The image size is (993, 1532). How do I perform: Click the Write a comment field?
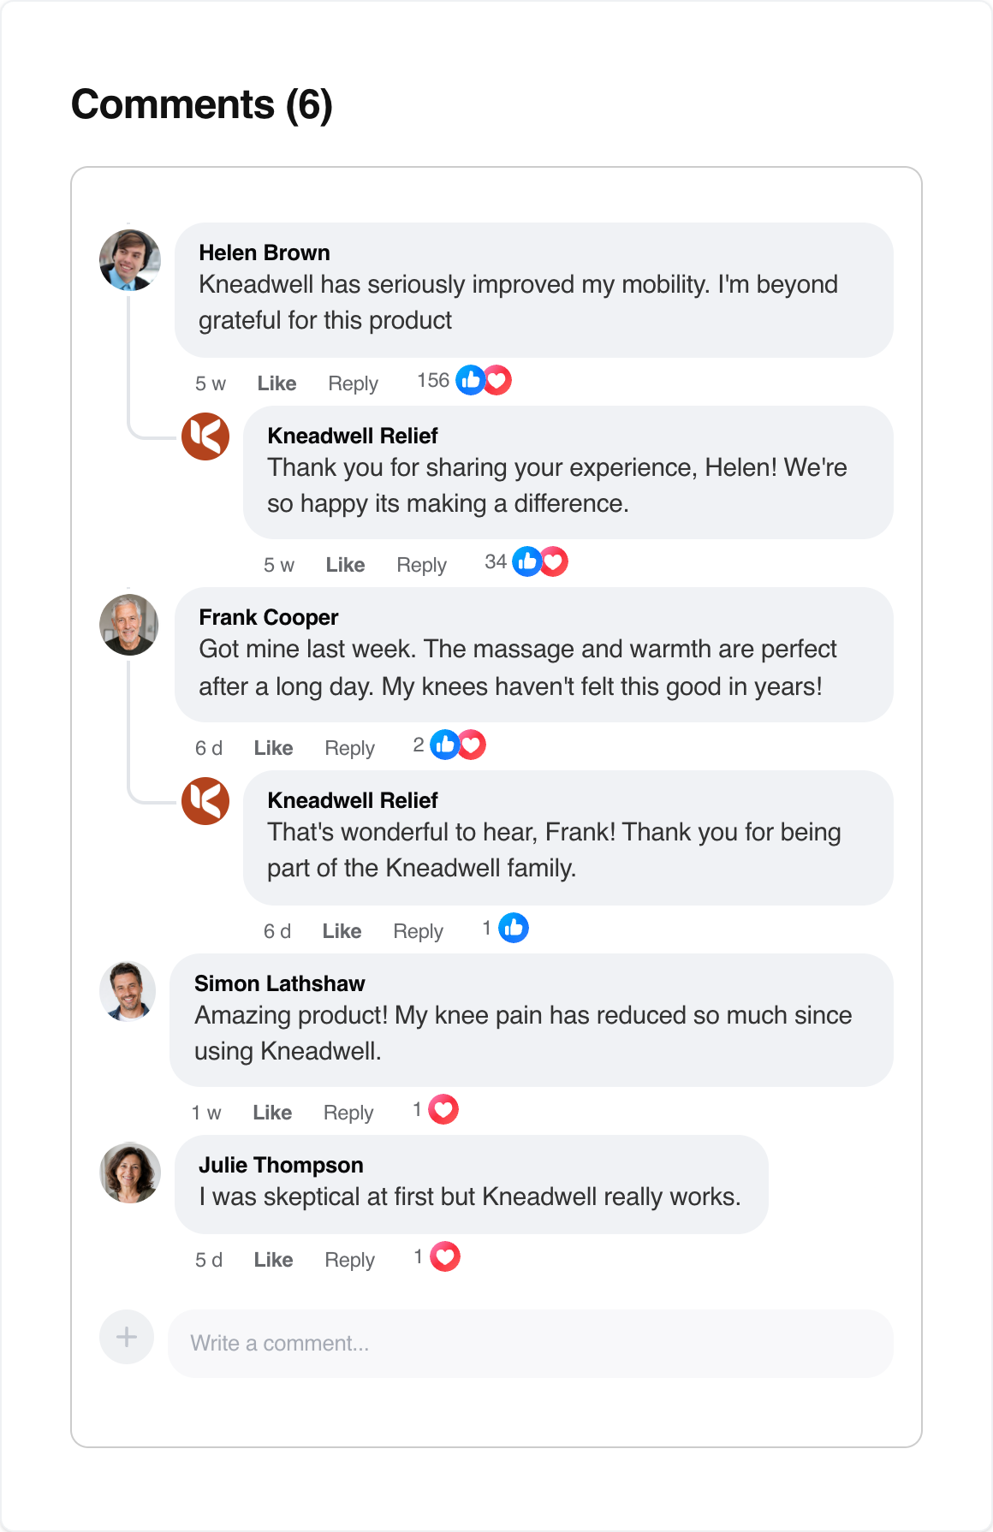tap(531, 1343)
